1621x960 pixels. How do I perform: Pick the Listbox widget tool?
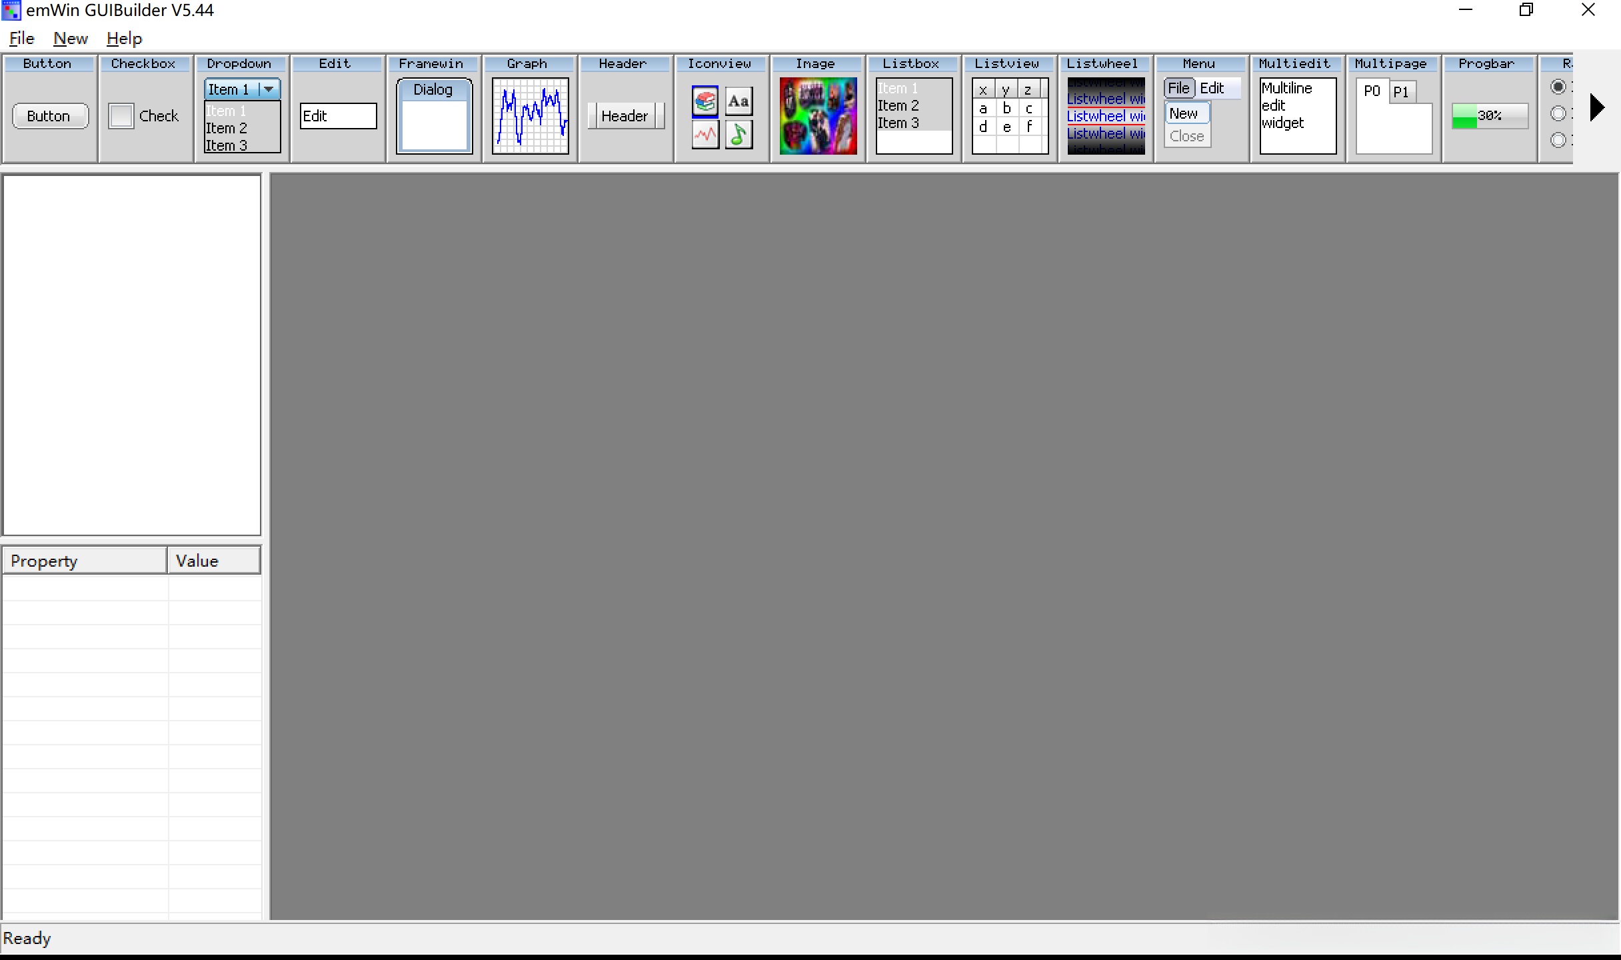pyautogui.click(x=914, y=116)
